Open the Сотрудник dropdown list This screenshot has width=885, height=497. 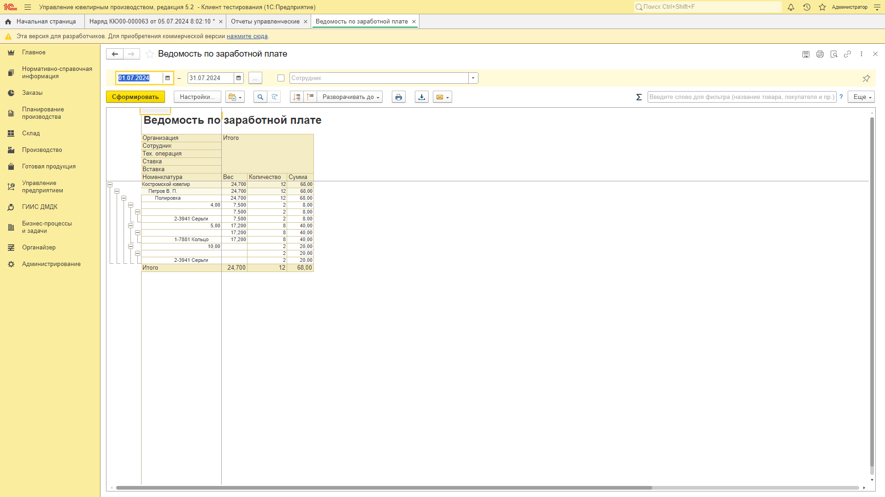tap(473, 78)
